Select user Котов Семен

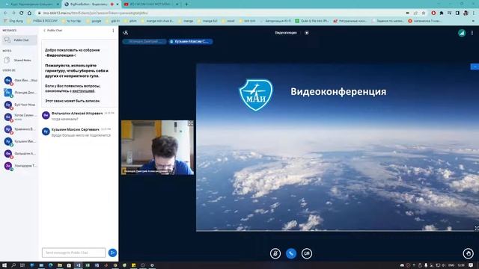tap(20, 117)
